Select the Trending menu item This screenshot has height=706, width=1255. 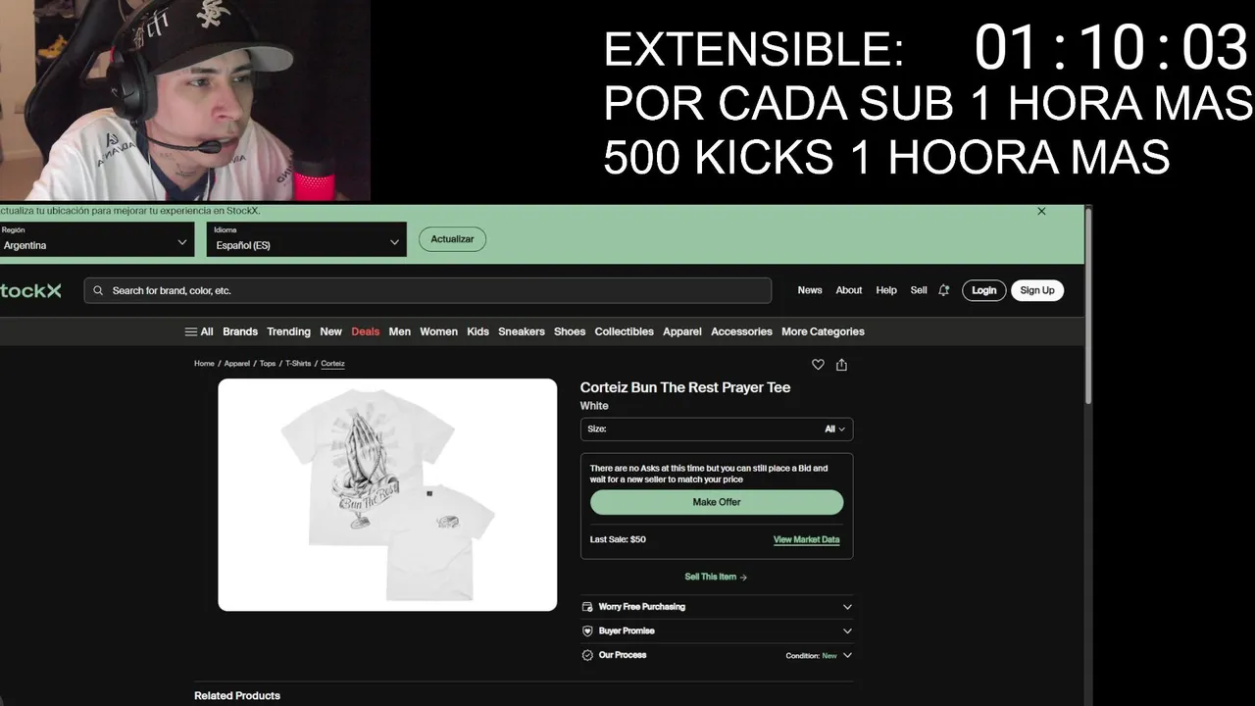click(x=288, y=331)
